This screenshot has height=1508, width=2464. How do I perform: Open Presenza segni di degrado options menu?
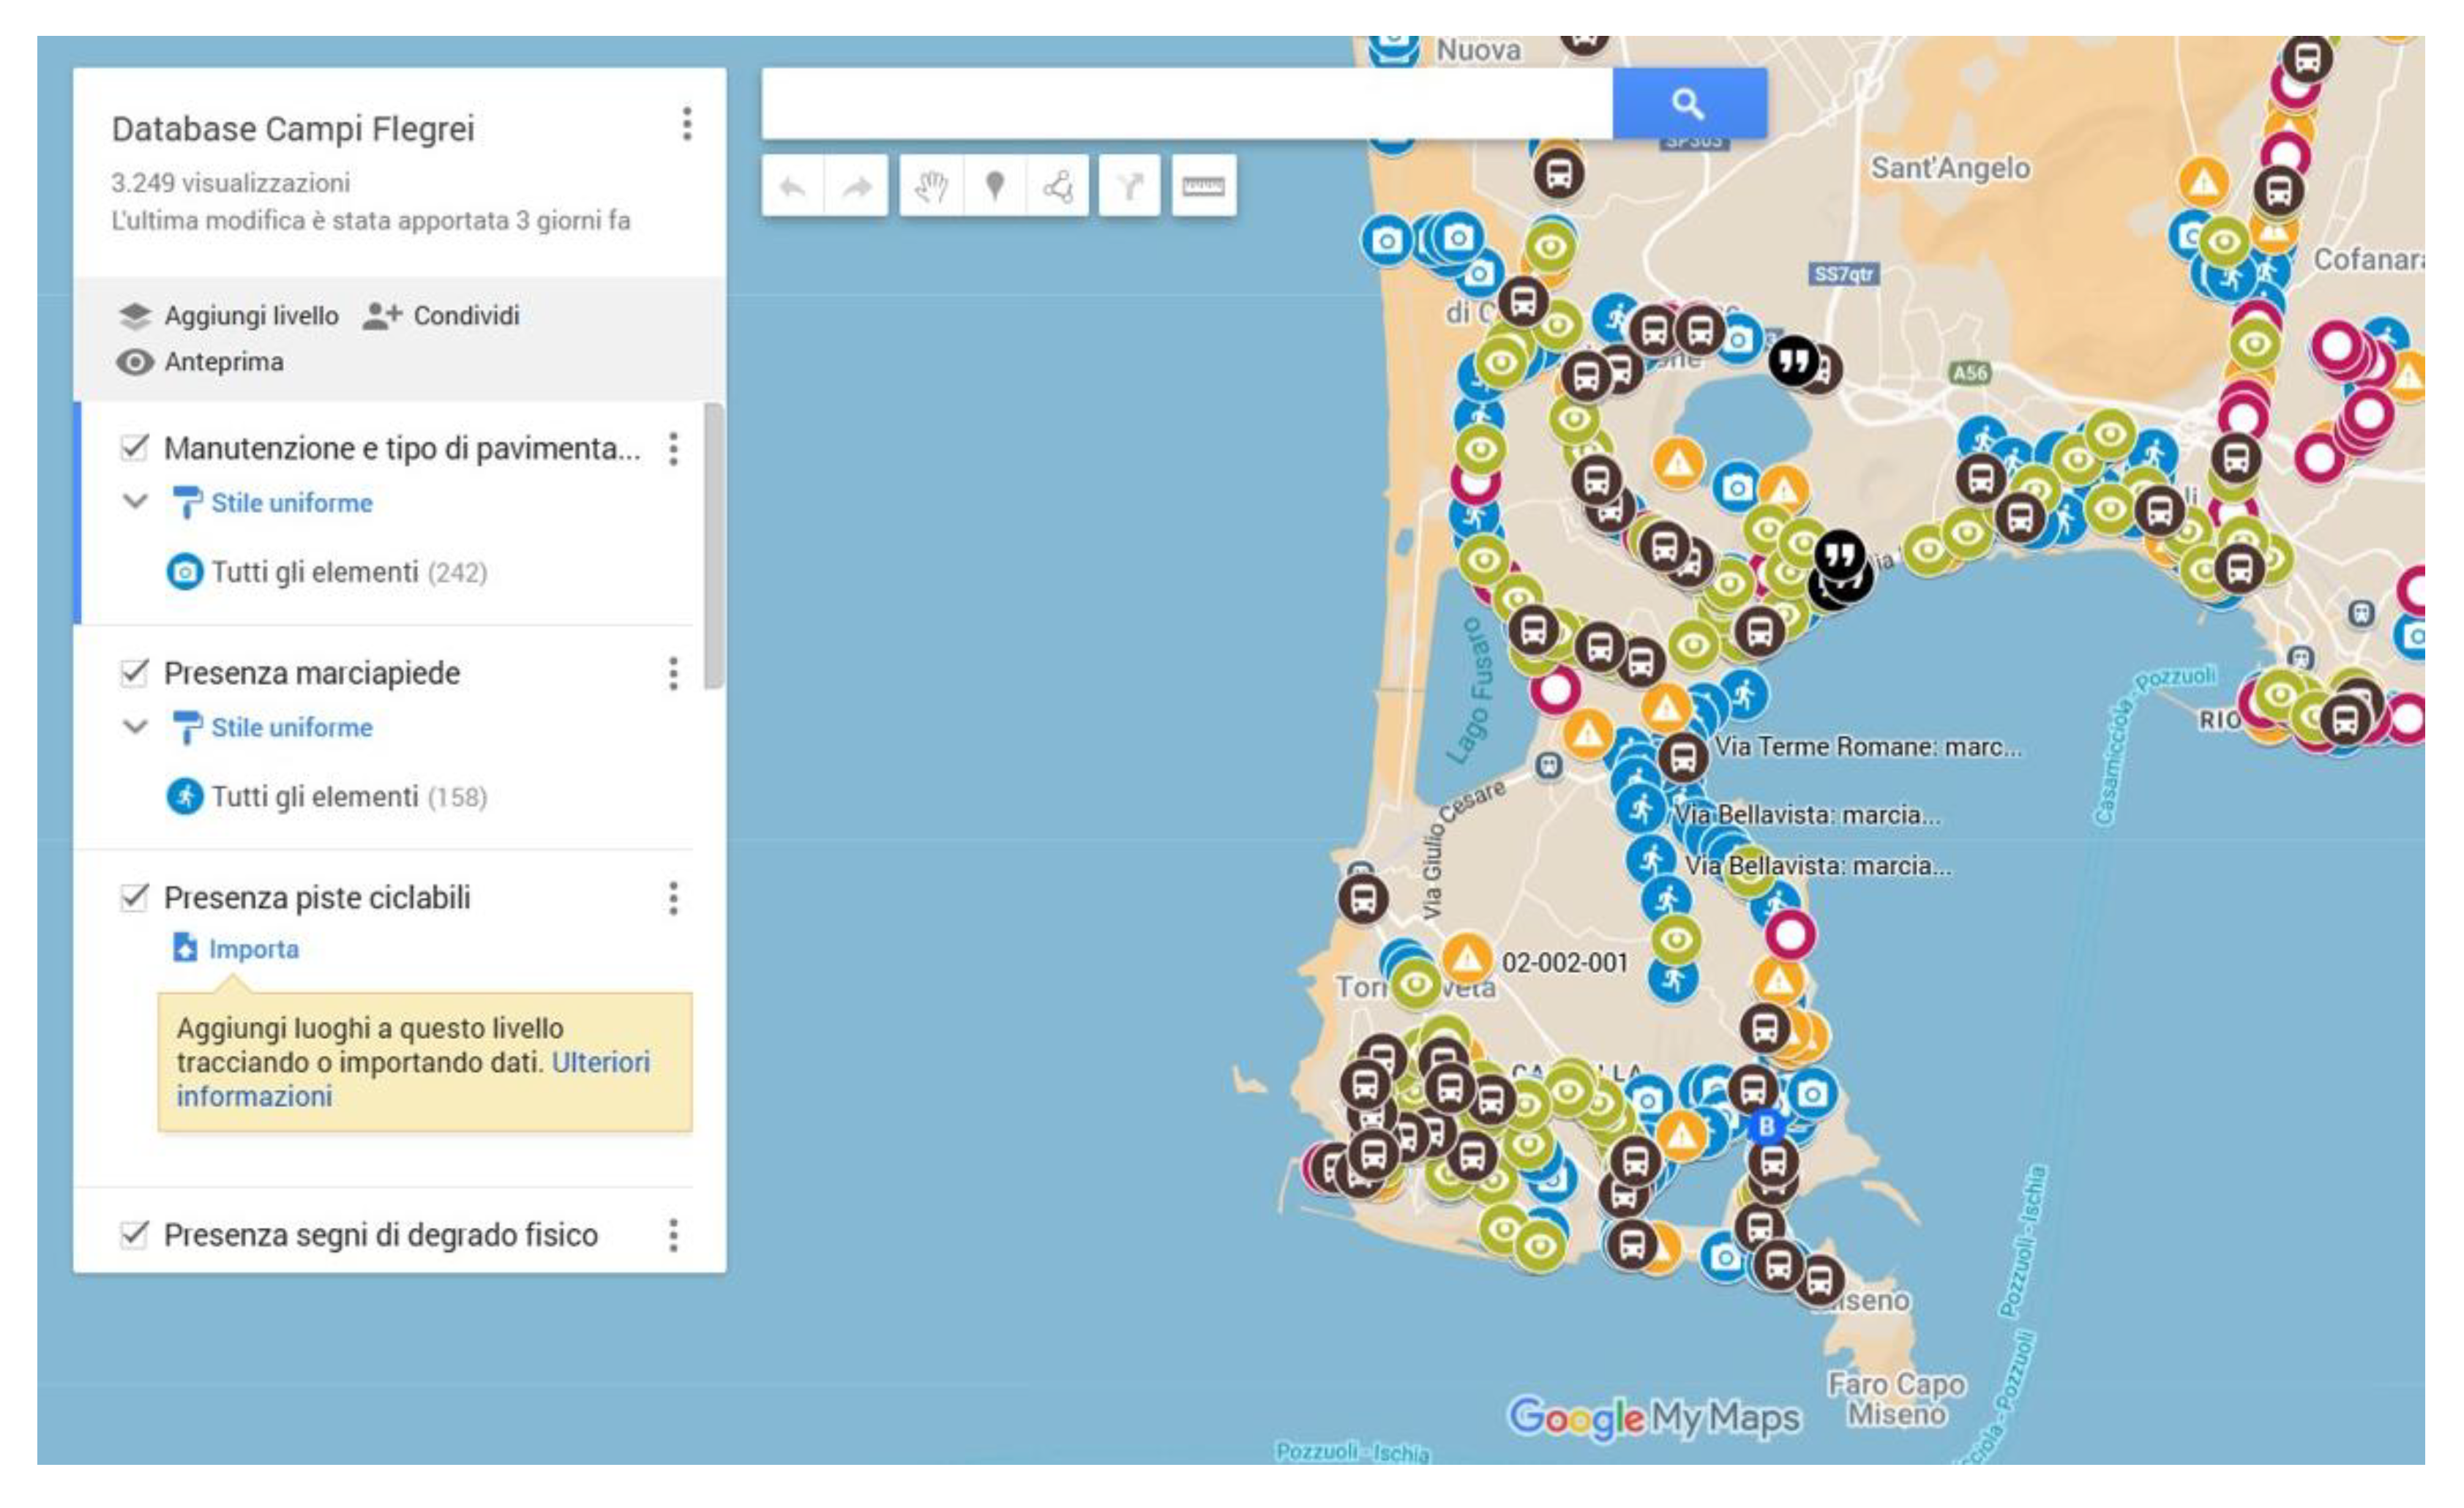[x=673, y=1235]
